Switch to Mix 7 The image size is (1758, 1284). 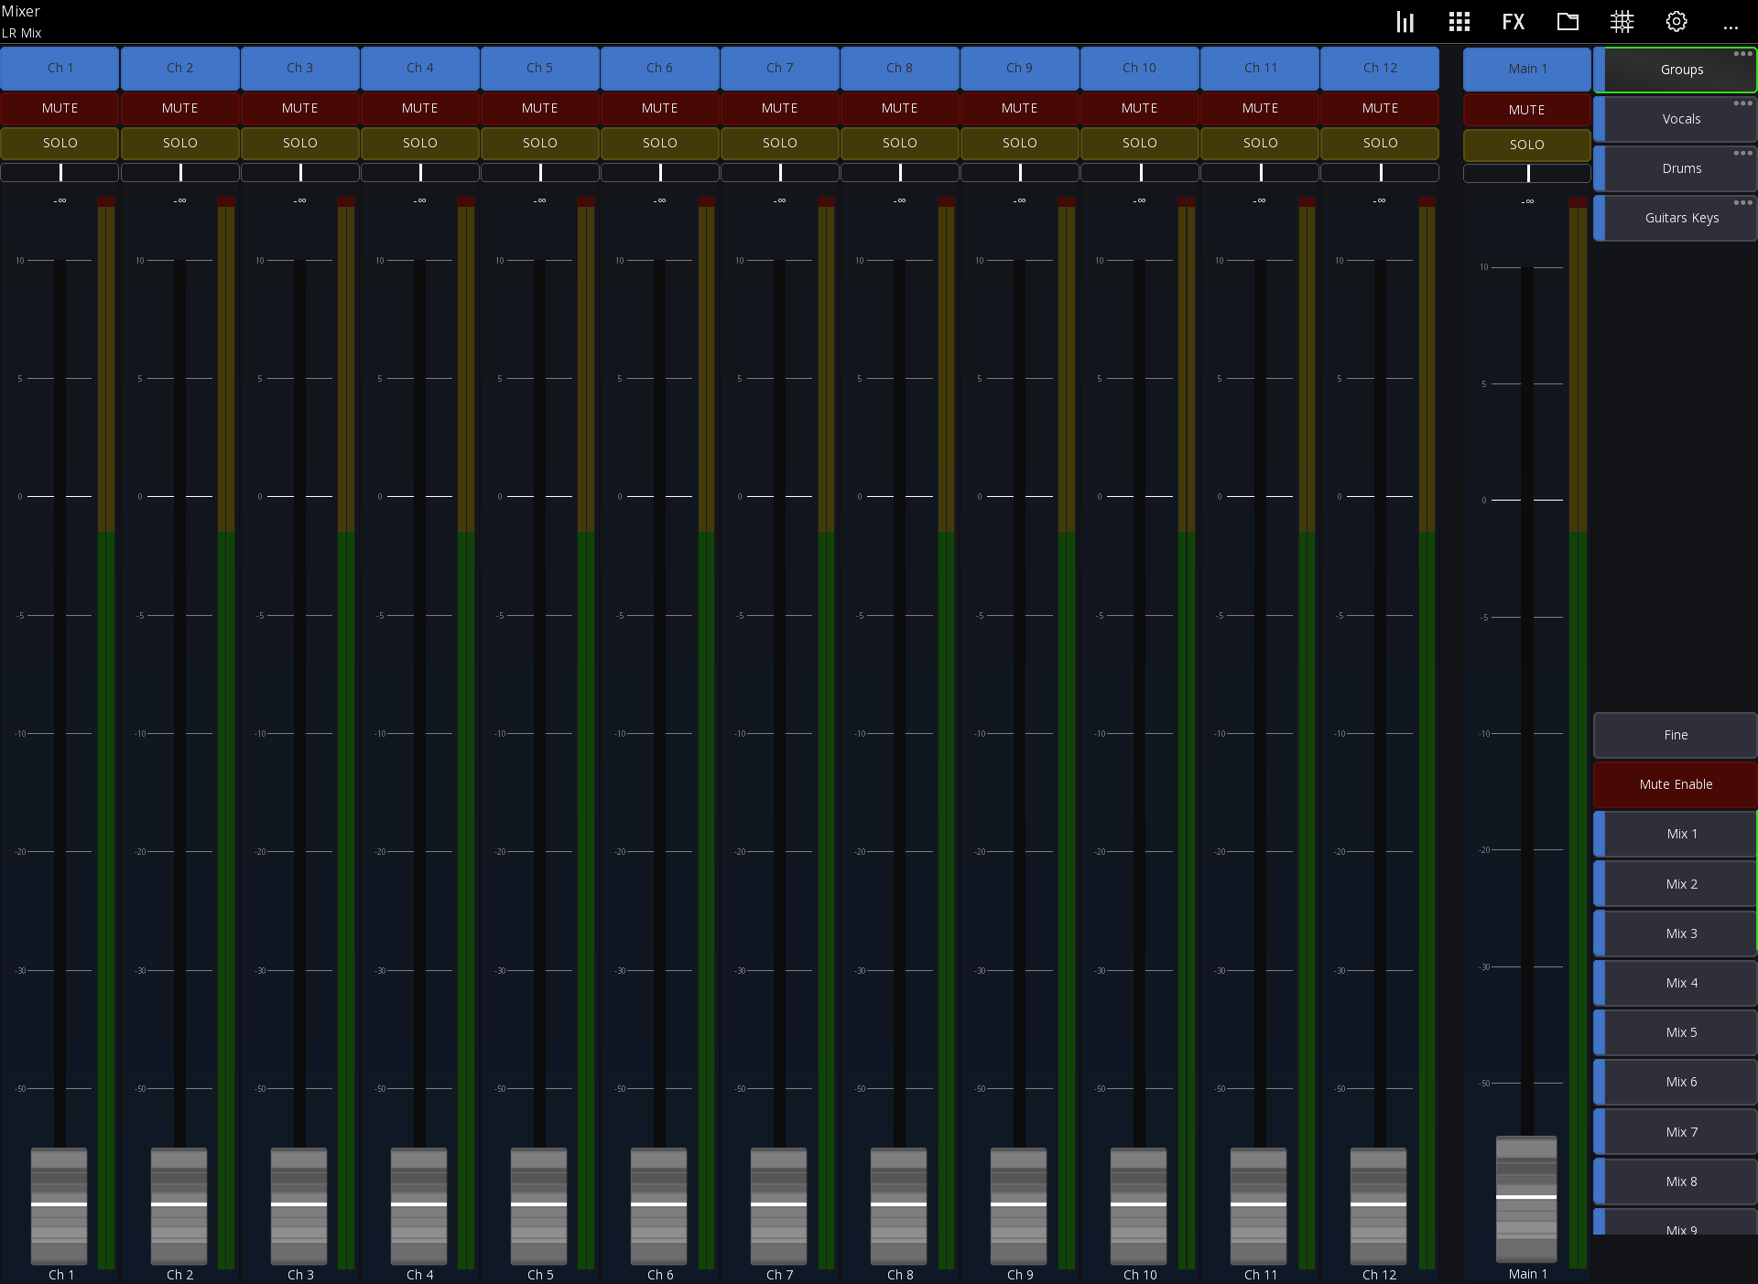pos(1676,1132)
